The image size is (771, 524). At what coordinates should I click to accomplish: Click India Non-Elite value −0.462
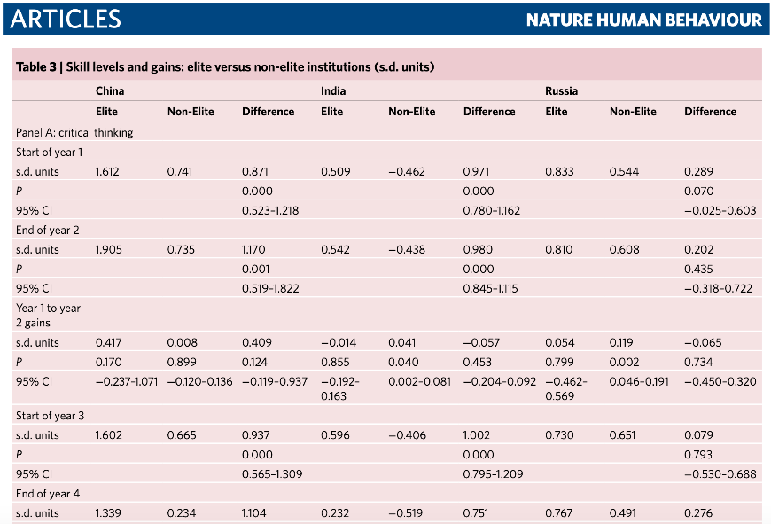[407, 172]
